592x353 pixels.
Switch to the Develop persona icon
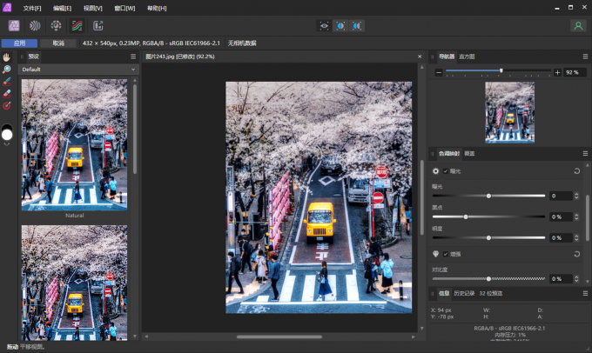[56, 25]
